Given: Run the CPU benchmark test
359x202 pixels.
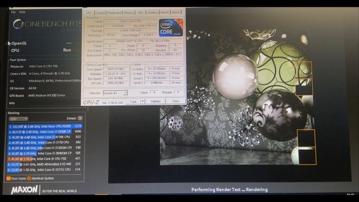Looking at the screenshot, I should coord(67,50).
